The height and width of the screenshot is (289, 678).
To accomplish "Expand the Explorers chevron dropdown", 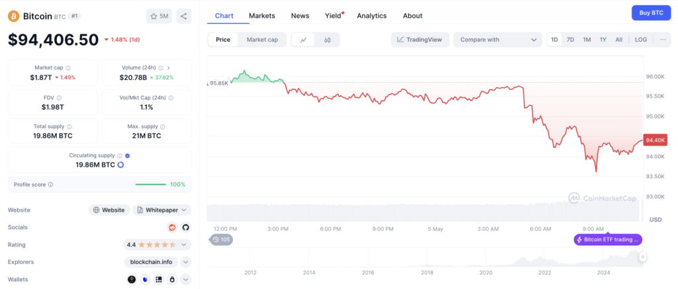I will point(185,262).
